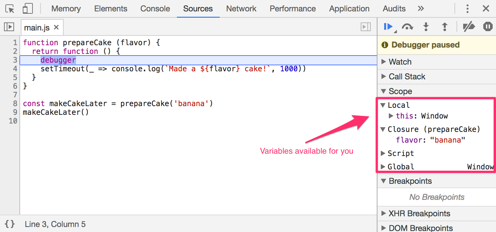Toggle pause on exceptions icon
The width and height of the screenshot is (496, 232).
pos(488,27)
